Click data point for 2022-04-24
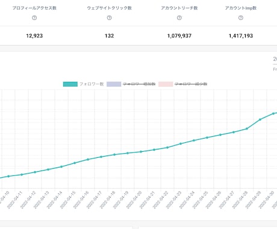This screenshot has height=229, width=277. coord(194,140)
